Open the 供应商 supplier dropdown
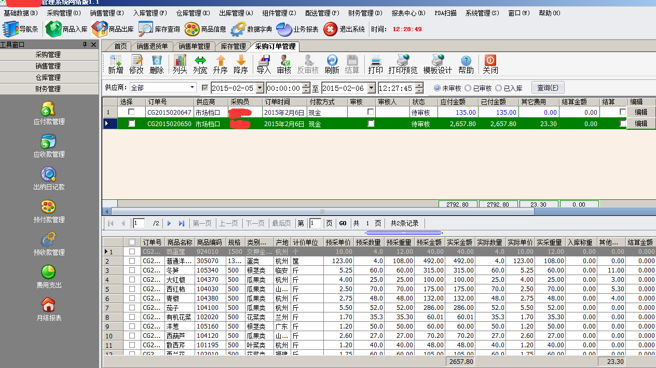Viewport: 656px width, 368px height. [x=193, y=88]
